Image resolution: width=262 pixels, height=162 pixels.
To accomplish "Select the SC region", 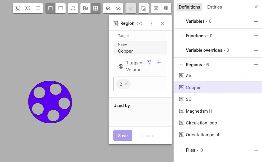I will (x=218, y=99).
